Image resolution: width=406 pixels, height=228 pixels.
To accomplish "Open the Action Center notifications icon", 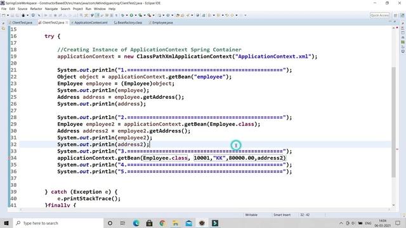I will tap(398, 223).
